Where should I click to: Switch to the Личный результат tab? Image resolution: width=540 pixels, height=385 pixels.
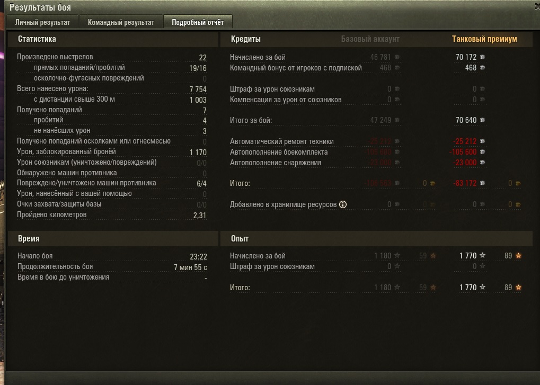click(42, 22)
